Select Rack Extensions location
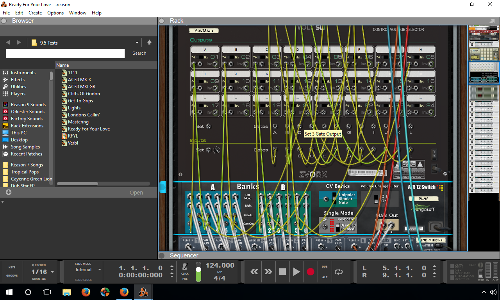The height and width of the screenshot is (300, 500). (23, 126)
